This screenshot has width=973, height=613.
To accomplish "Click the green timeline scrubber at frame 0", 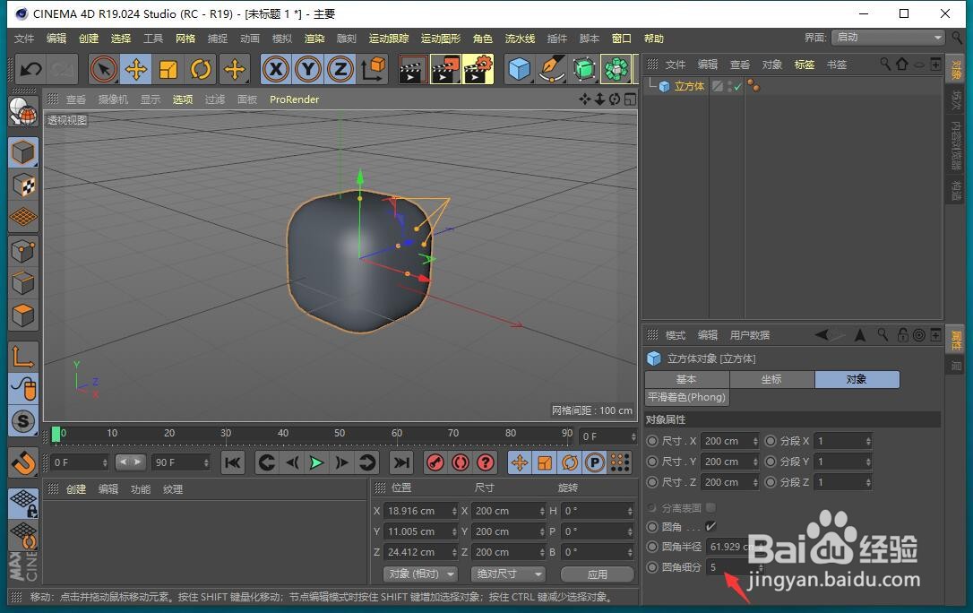I will (58, 433).
